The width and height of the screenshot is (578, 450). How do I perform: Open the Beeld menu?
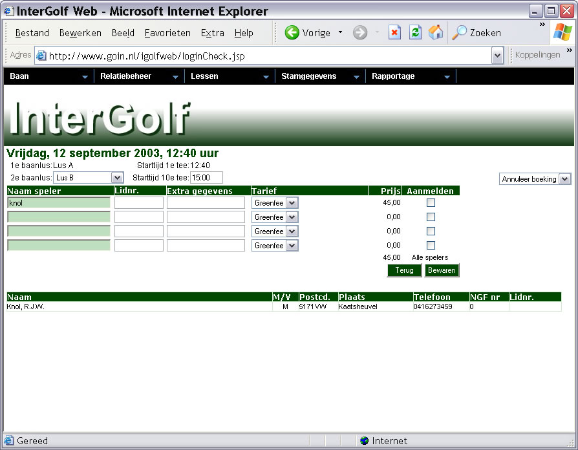[123, 33]
